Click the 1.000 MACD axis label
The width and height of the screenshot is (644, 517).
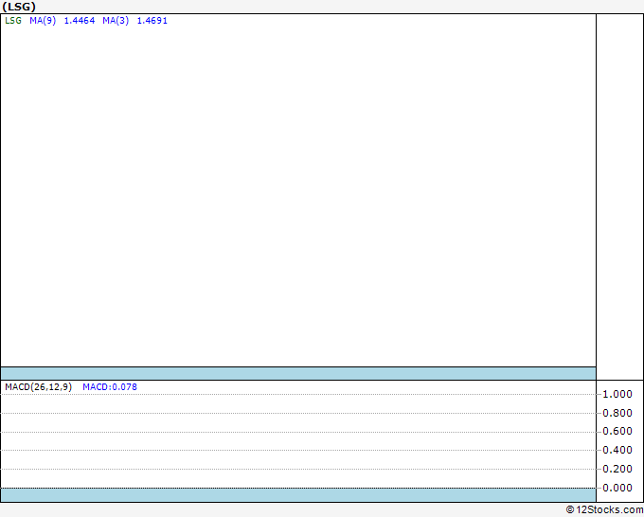(x=617, y=394)
